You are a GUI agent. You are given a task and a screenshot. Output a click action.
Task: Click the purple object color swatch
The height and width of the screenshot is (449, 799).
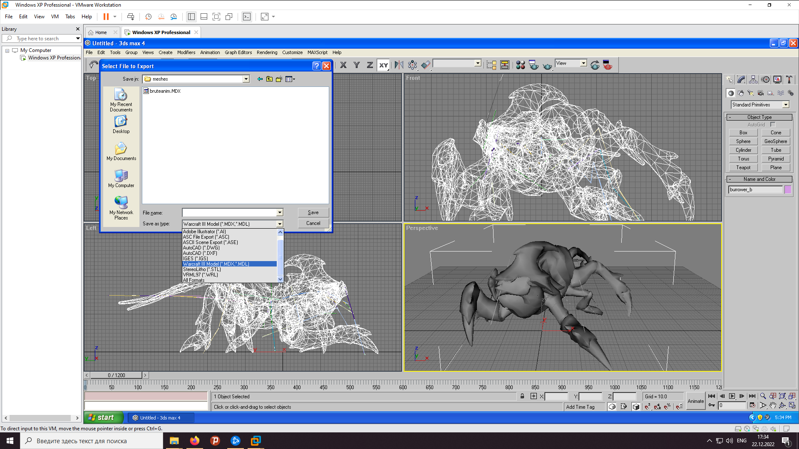[788, 190]
